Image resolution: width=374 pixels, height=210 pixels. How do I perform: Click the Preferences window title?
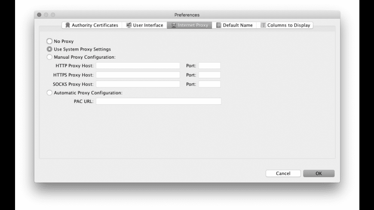click(x=187, y=15)
